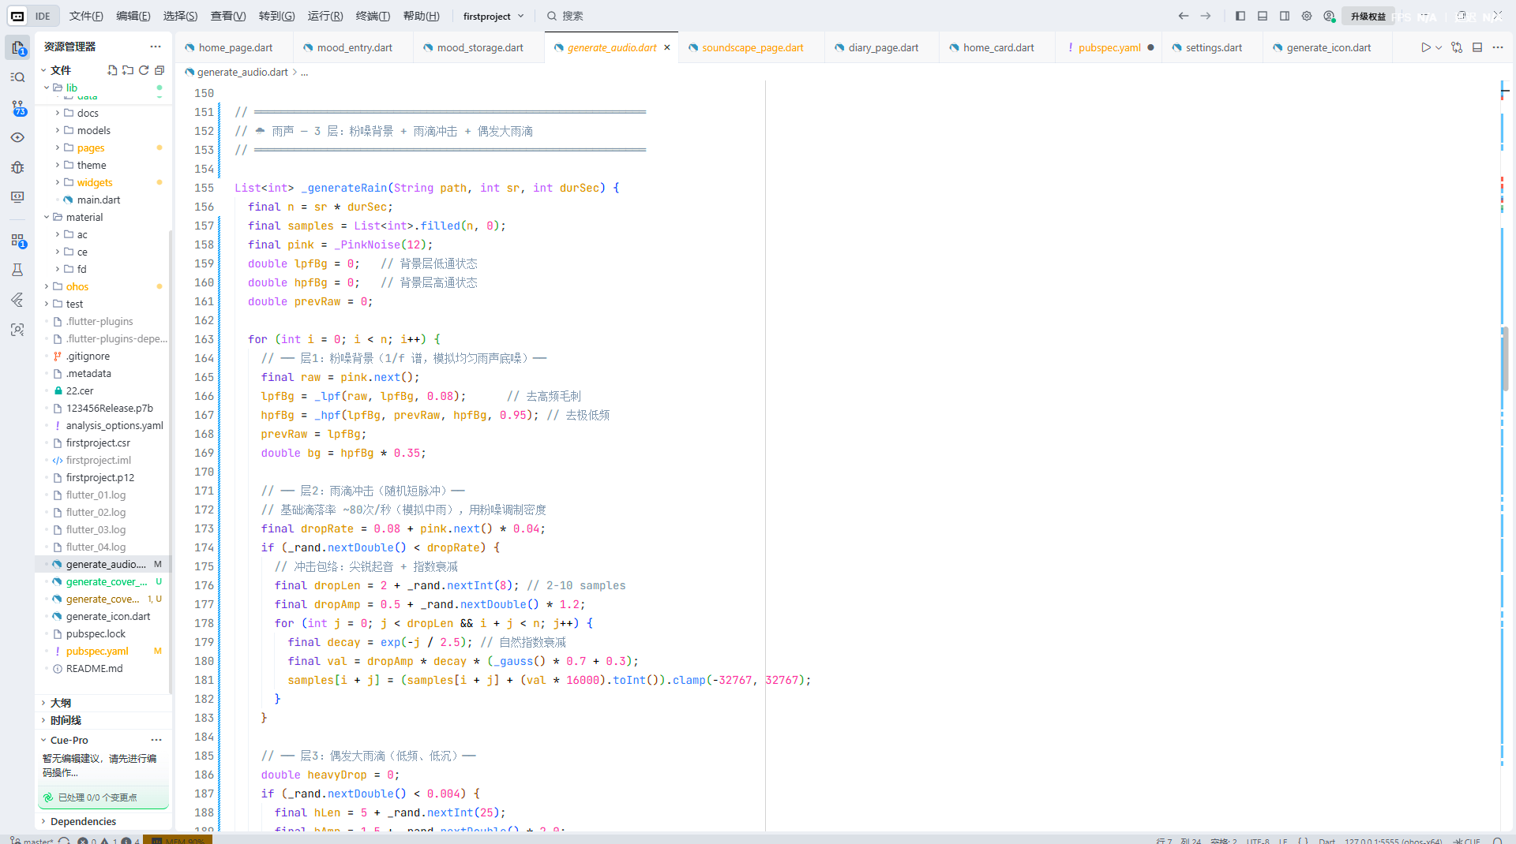Collapse the material folder
This screenshot has height=844, width=1516.
click(x=47, y=217)
